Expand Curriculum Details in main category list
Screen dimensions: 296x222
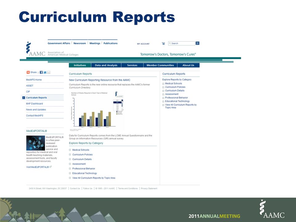point(82,159)
